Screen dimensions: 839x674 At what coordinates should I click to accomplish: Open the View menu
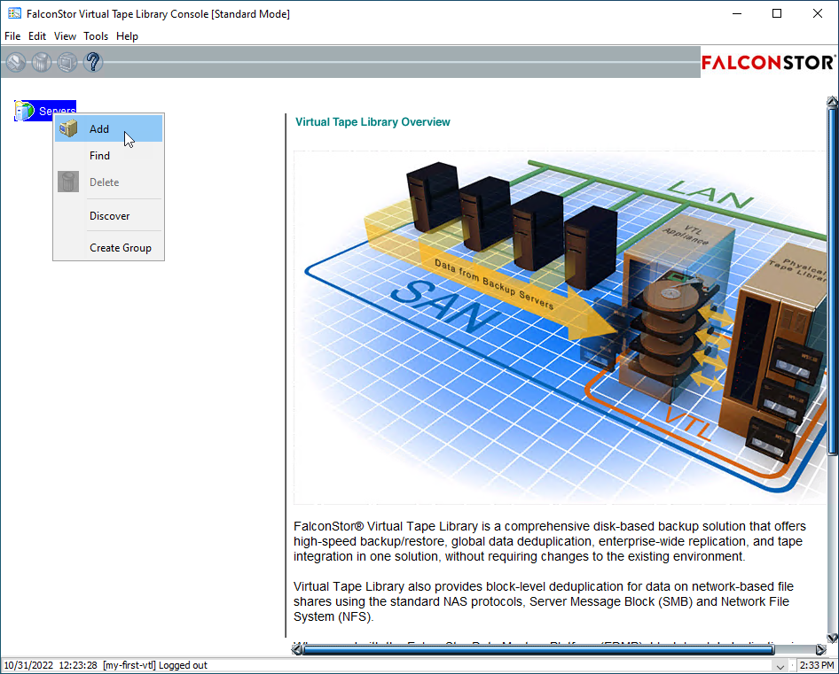[x=65, y=35]
